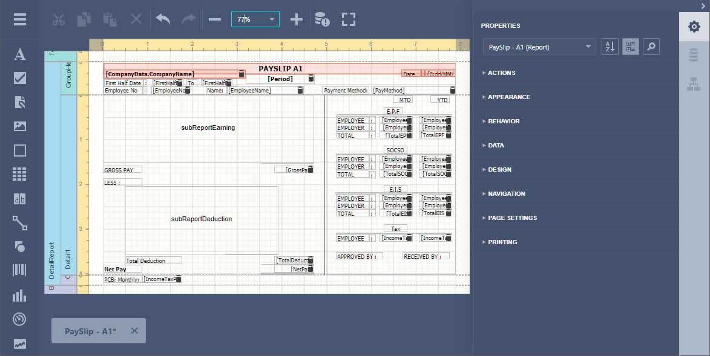
Task: Open the hamburger menu at top left
Action: pos(20,19)
